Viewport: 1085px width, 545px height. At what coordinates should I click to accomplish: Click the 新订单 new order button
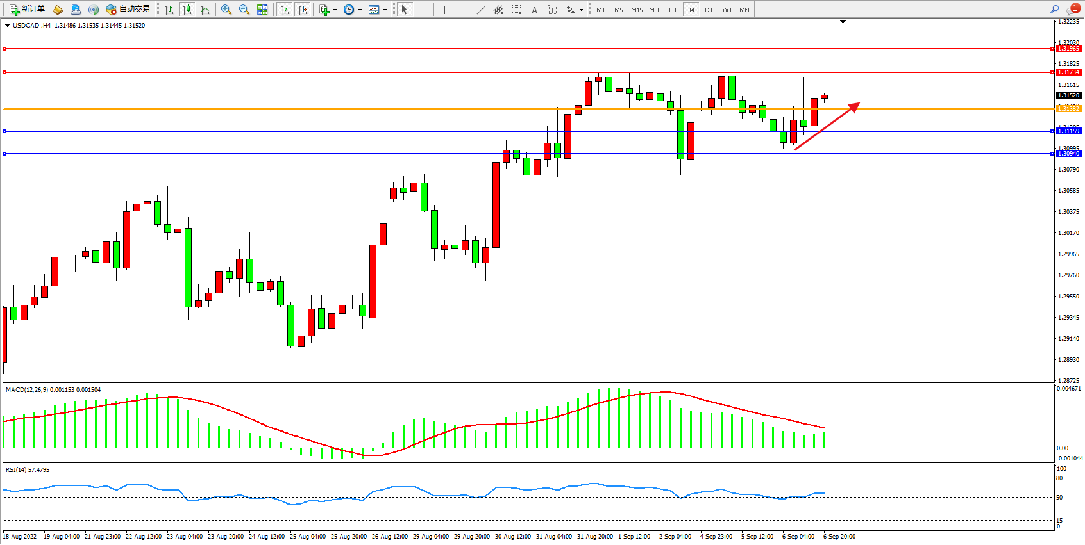coord(27,10)
